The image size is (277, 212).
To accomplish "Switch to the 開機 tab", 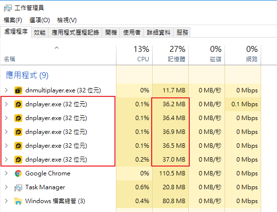I will [x=111, y=33].
